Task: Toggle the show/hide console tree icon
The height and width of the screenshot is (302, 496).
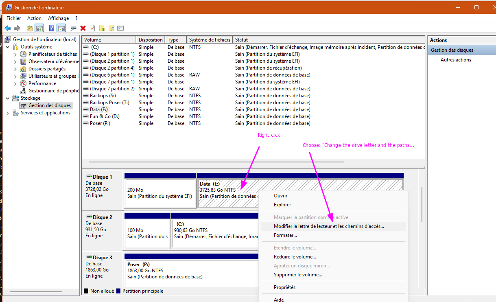Action: 39,28
